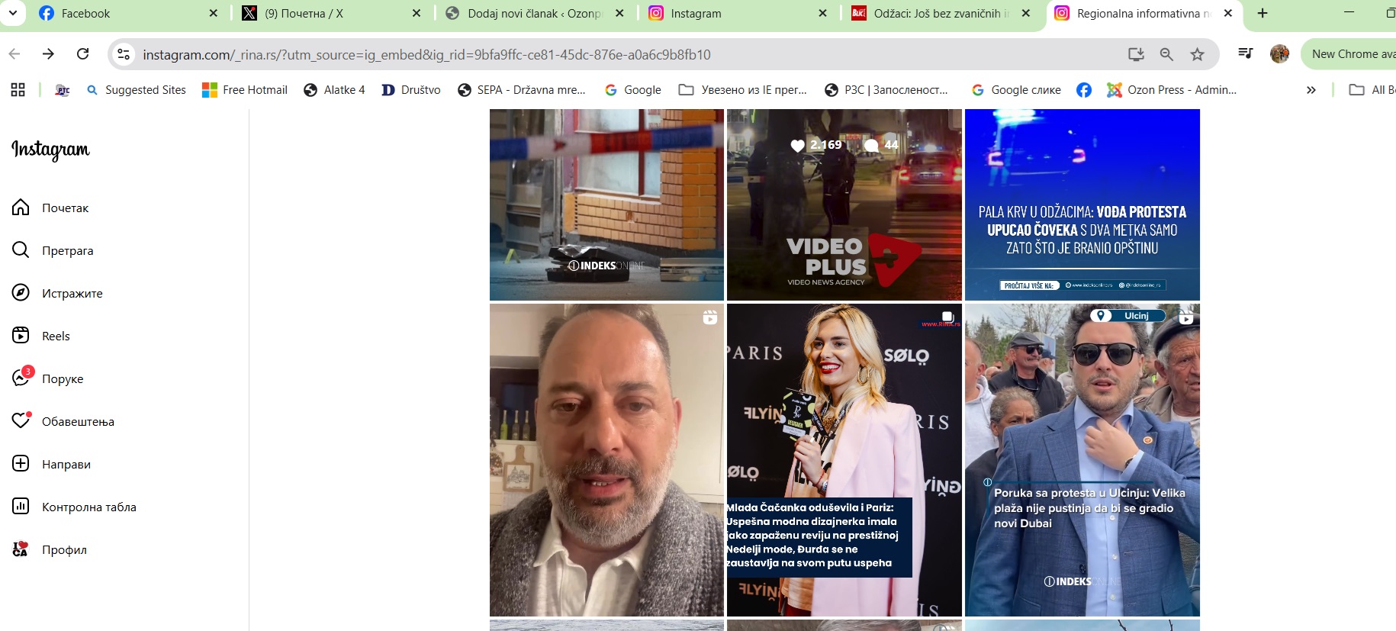The image size is (1396, 631).
Task: Switch to the Почетна / X tab
Action: 331,13
